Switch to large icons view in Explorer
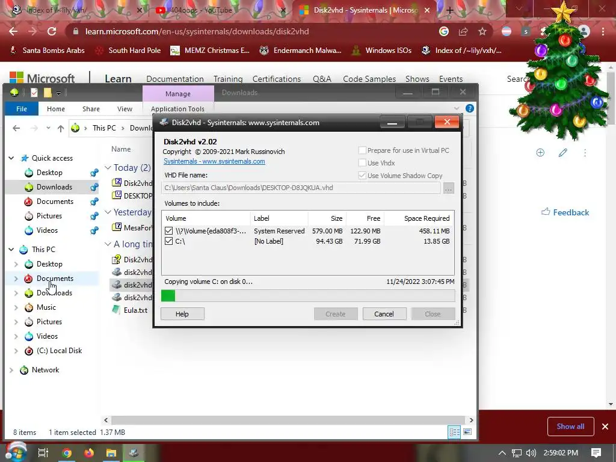This screenshot has width=616, height=462. point(467,432)
